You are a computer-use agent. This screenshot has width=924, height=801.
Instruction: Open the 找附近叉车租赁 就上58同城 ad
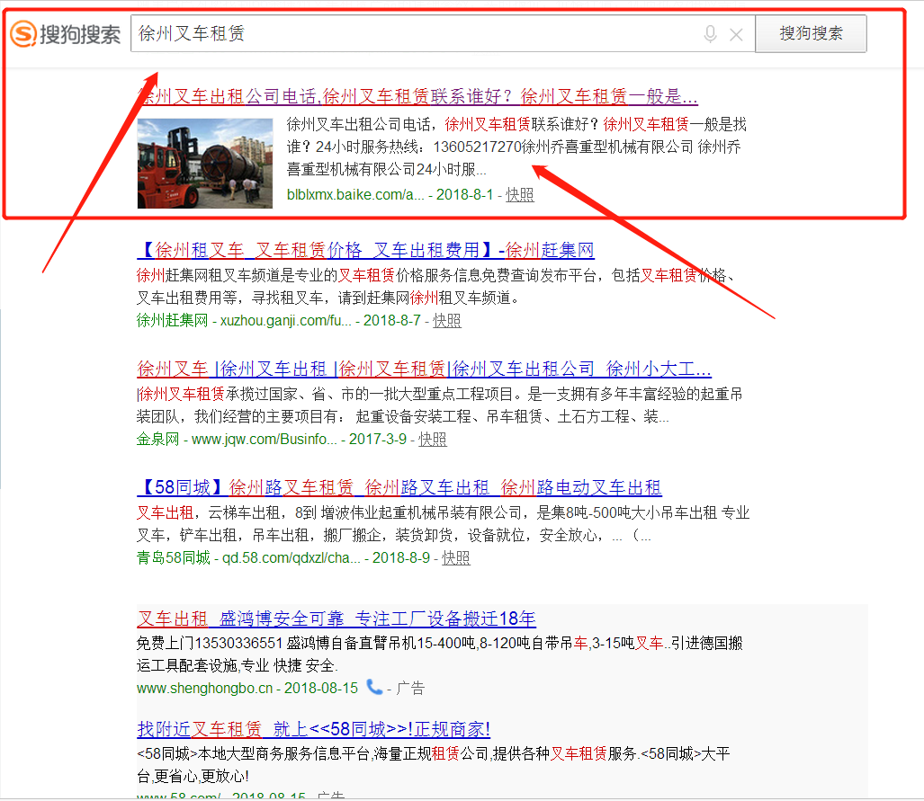coord(313,729)
